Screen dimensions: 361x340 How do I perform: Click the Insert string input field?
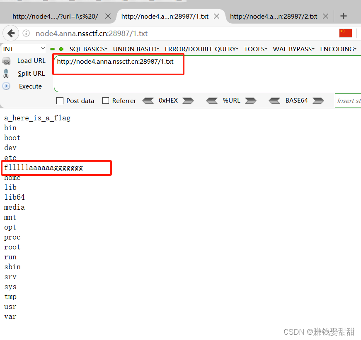tap(350, 101)
